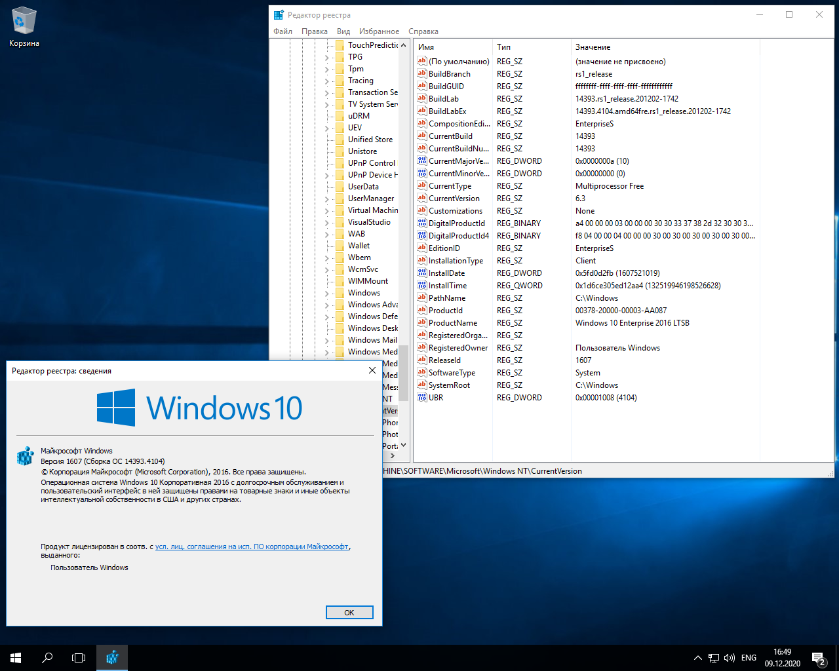Open taskbar Search magnifier
This screenshot has height=671, width=839.
click(47, 658)
